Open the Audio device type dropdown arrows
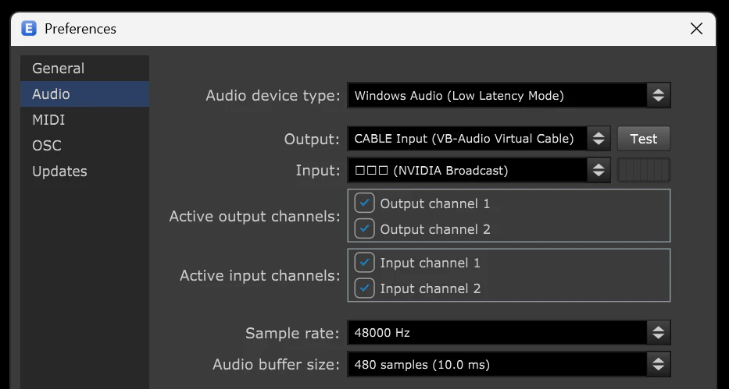 [x=658, y=96]
